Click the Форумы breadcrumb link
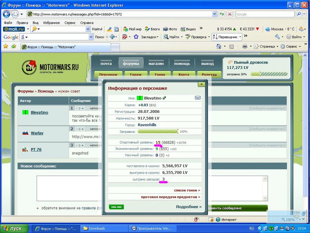This screenshot has width=310, height=233. pos(26,91)
